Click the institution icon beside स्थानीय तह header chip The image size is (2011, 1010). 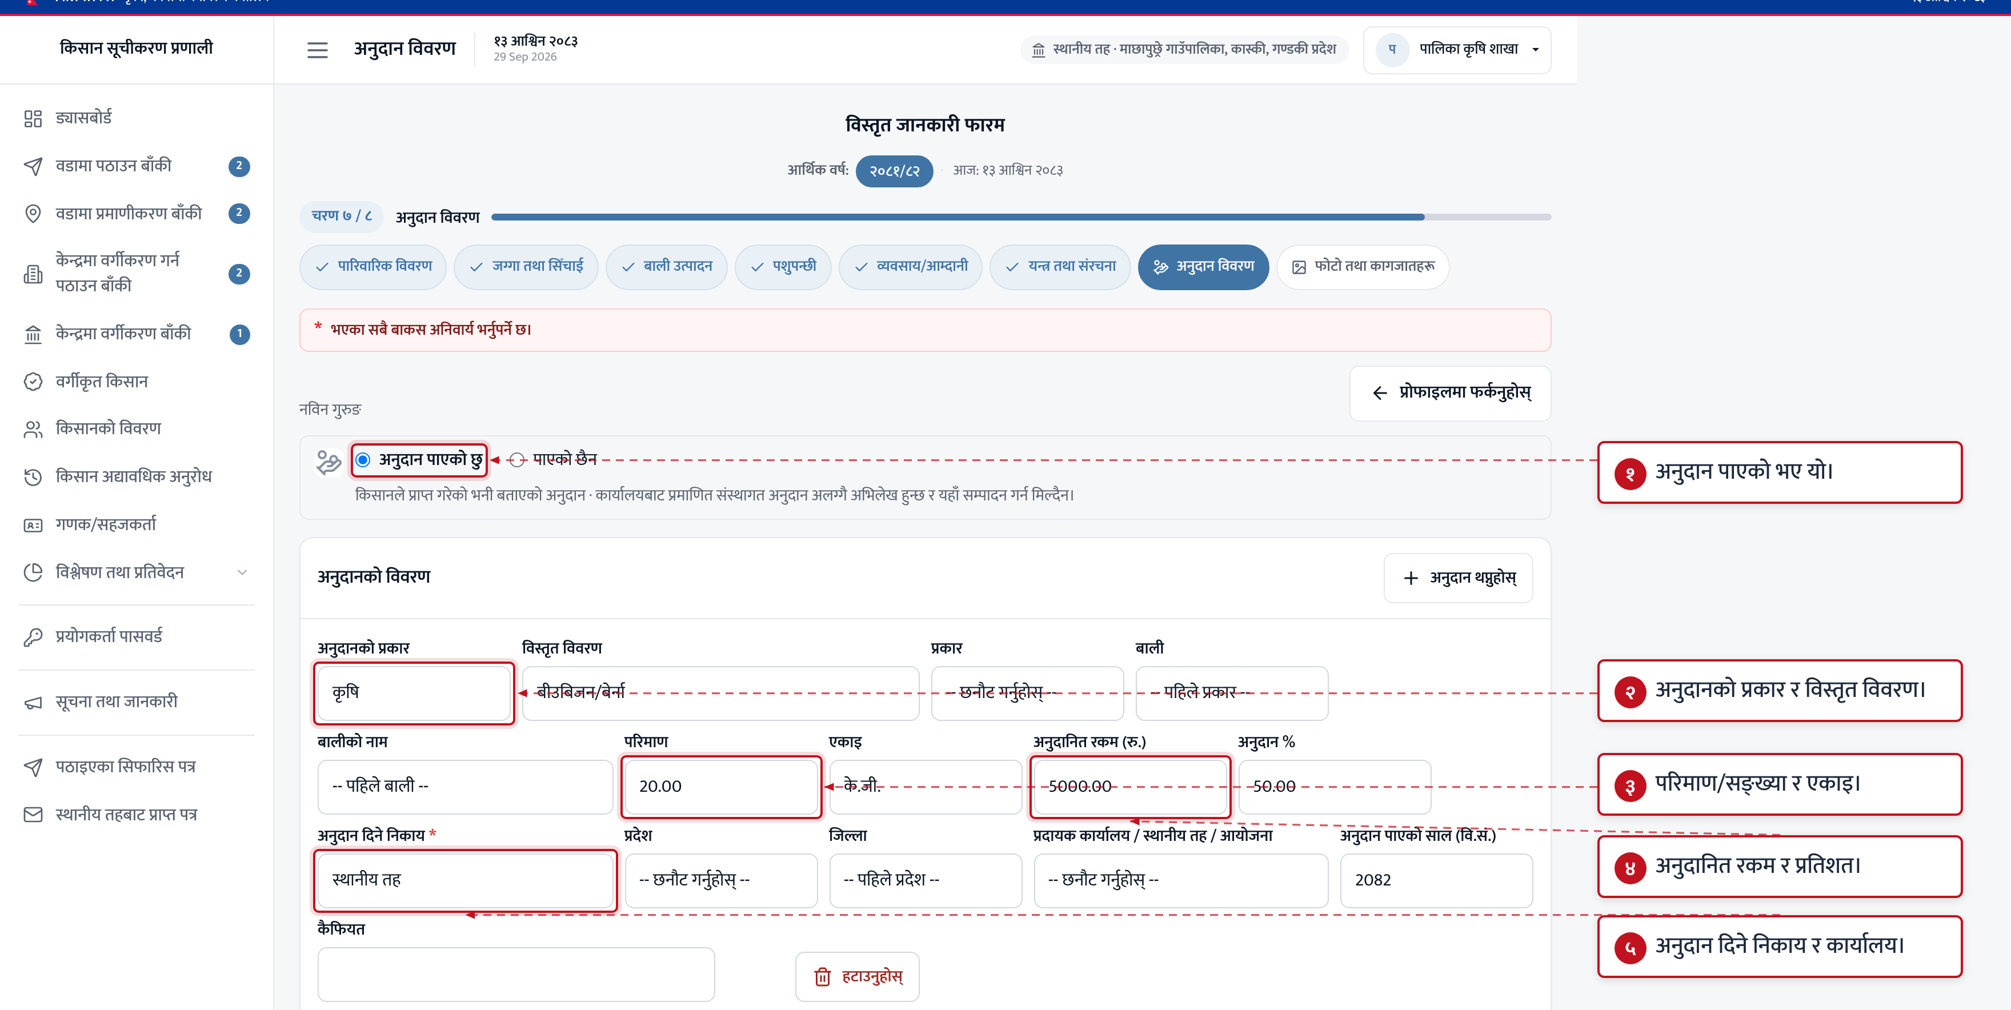[x=1037, y=50]
